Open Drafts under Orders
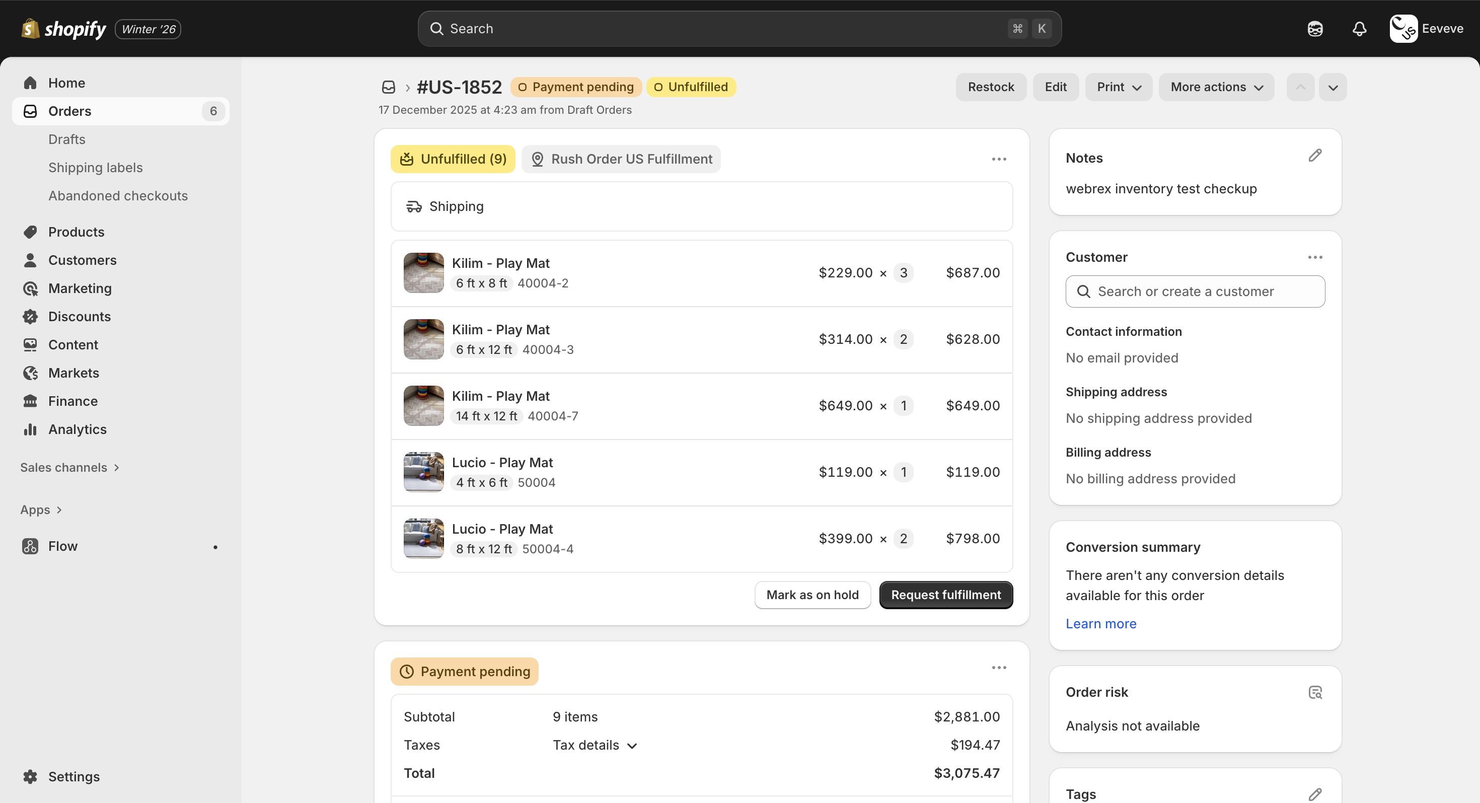 tap(66, 139)
